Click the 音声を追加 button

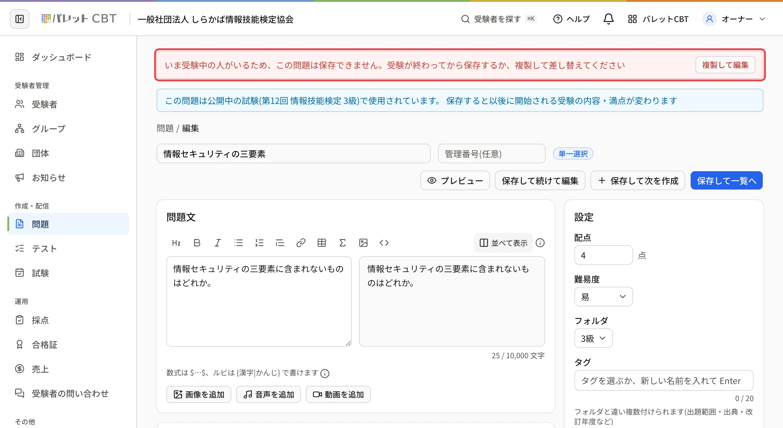(269, 394)
